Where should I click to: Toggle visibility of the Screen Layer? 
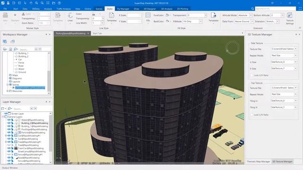(6, 113)
